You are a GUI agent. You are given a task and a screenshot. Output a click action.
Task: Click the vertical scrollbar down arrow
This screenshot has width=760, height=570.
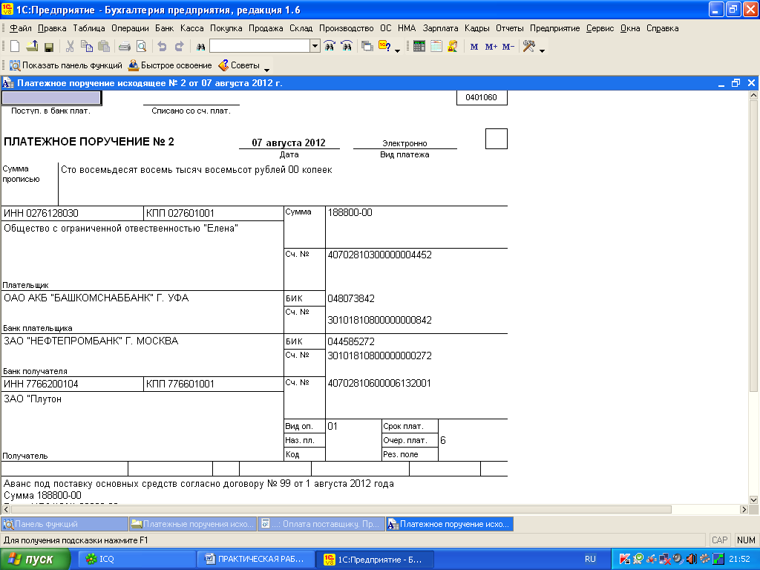753,499
